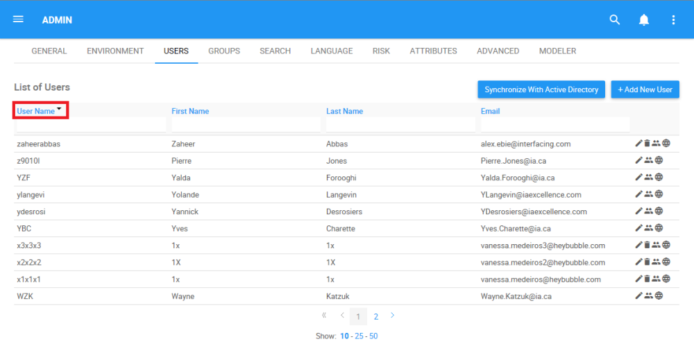Open groups icon for user YZF
694x344 pixels.
pos(648,178)
